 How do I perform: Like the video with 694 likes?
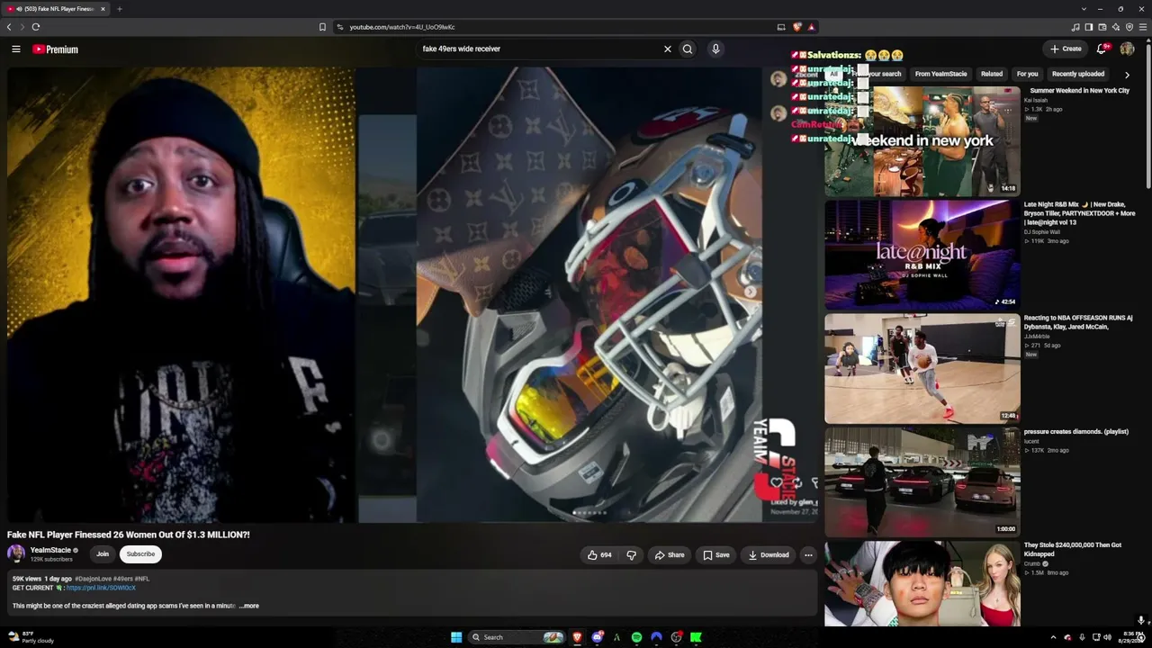pos(599,555)
